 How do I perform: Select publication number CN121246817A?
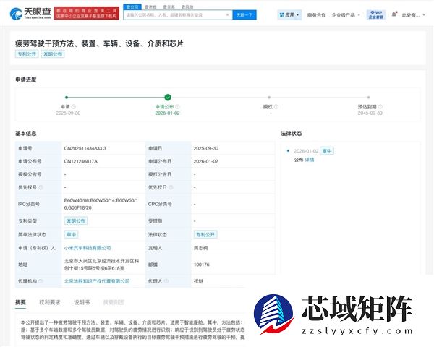81,161
